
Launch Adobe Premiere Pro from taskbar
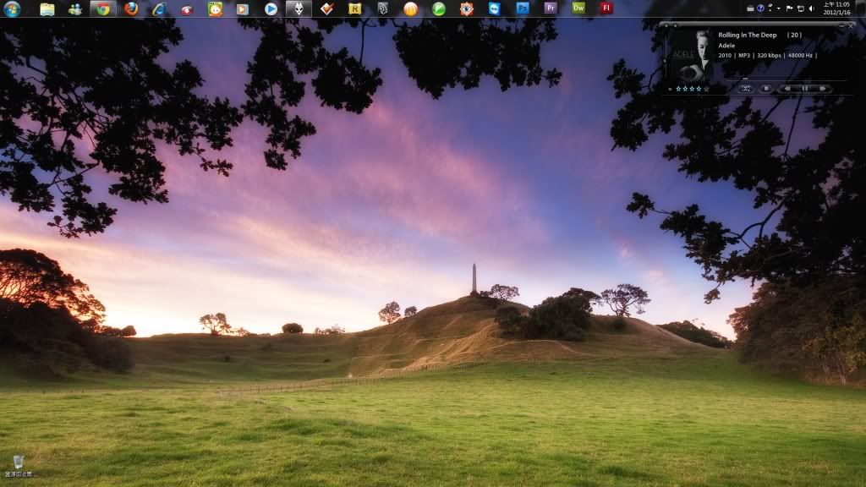(x=551, y=8)
